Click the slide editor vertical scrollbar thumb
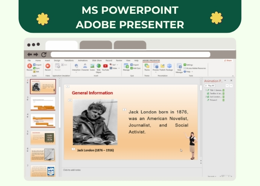The image size is (260, 186). click(201, 88)
